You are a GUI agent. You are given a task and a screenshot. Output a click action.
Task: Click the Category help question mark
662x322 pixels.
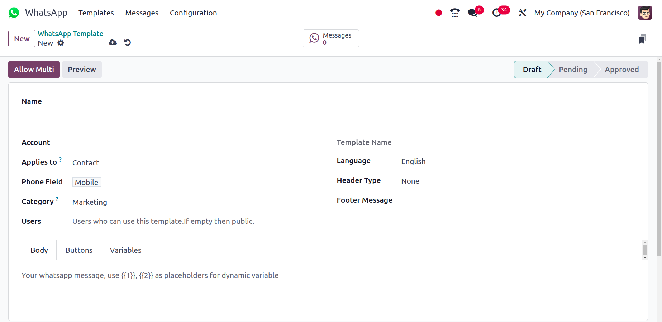click(57, 199)
